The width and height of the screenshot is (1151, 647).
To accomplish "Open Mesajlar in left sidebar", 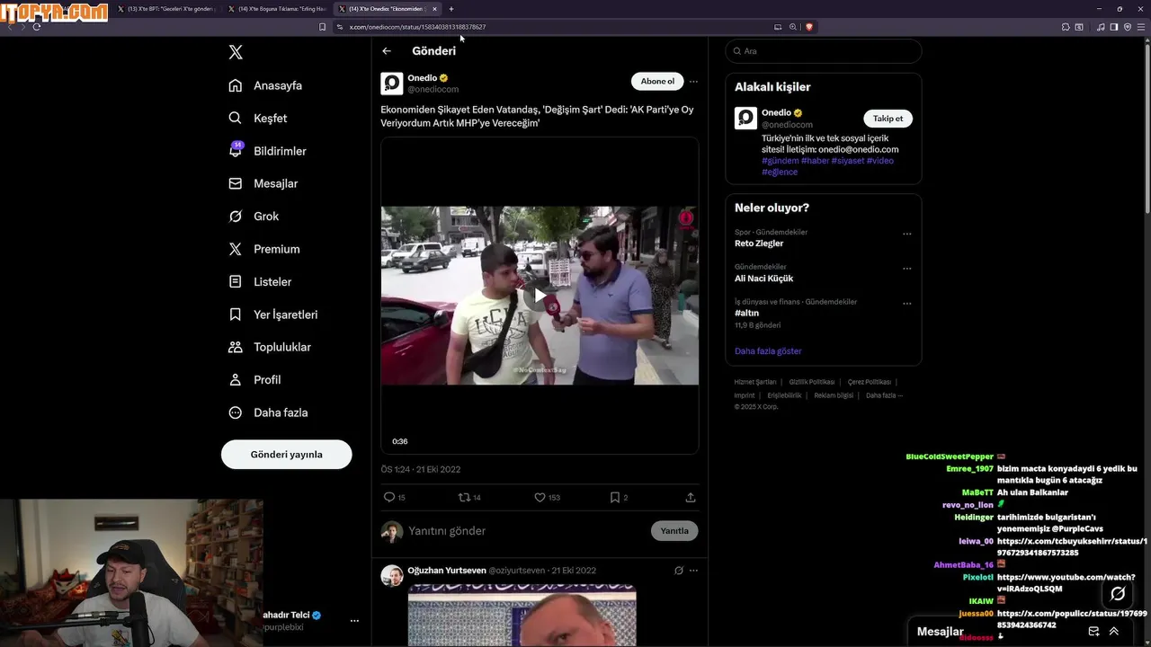I will coord(263,183).
